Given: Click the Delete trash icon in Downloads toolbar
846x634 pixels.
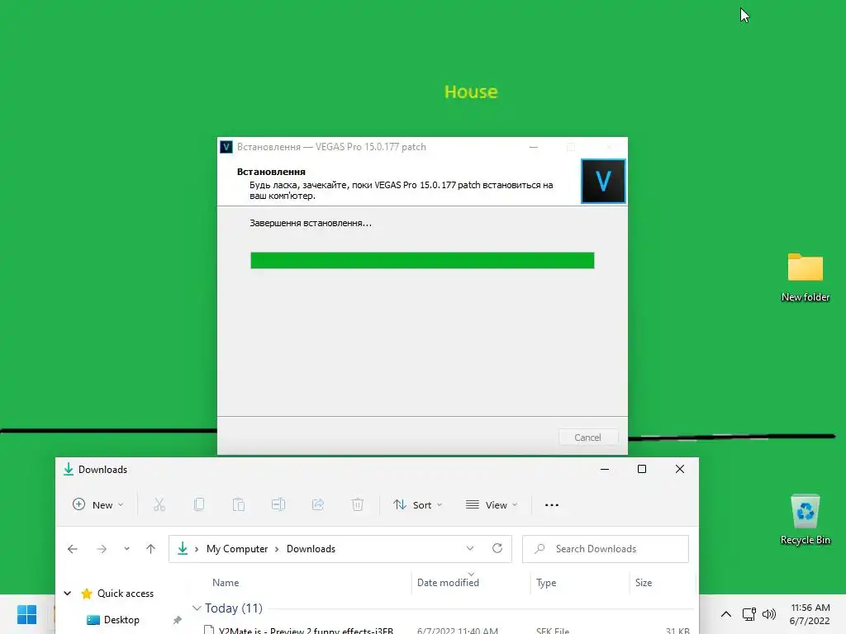Looking at the screenshot, I should [357, 504].
